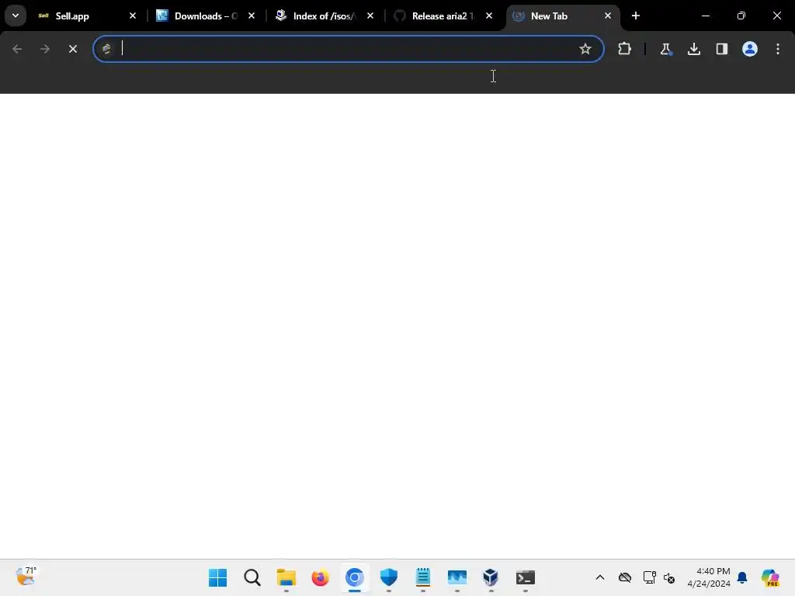Switch to the Index of /isos/ tab

click(x=324, y=16)
